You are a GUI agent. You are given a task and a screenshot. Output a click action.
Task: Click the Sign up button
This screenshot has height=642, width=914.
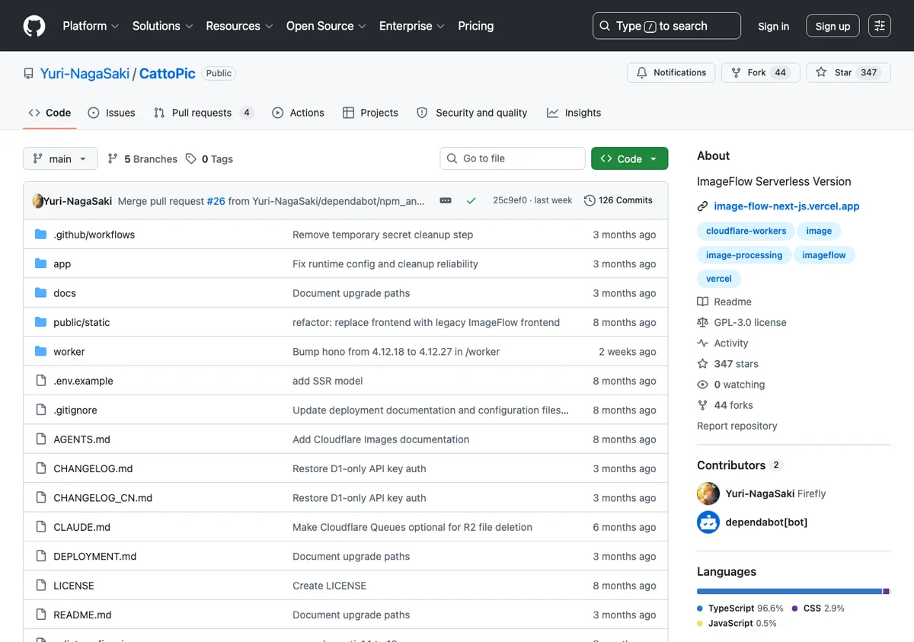(x=833, y=26)
